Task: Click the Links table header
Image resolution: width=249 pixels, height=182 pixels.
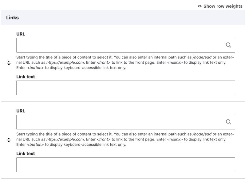Action: pyautogui.click(x=123, y=18)
